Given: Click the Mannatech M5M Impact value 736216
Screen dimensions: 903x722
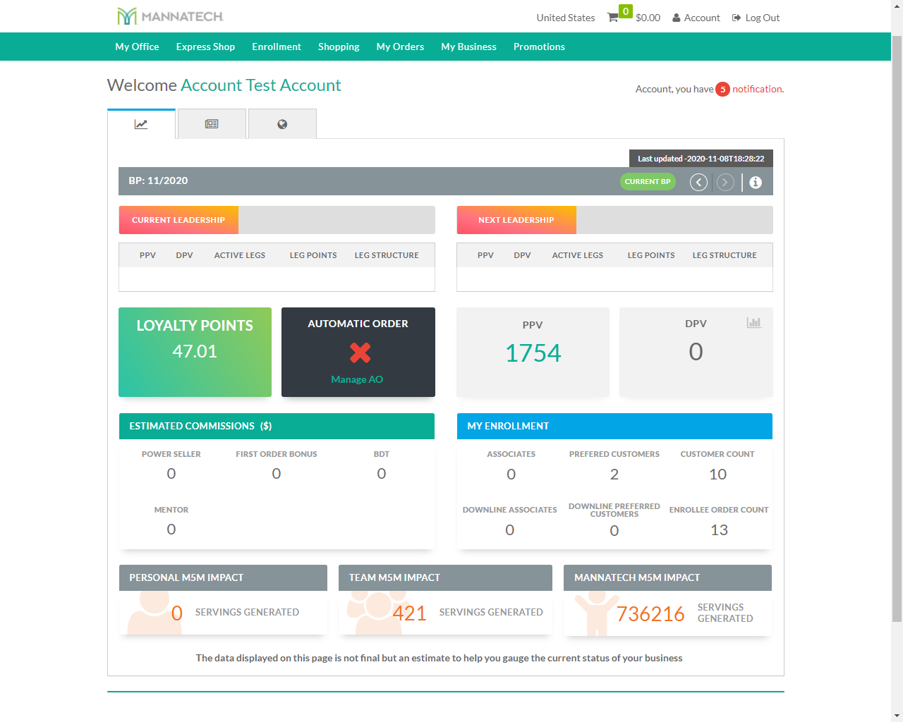Looking at the screenshot, I should coord(650,614).
